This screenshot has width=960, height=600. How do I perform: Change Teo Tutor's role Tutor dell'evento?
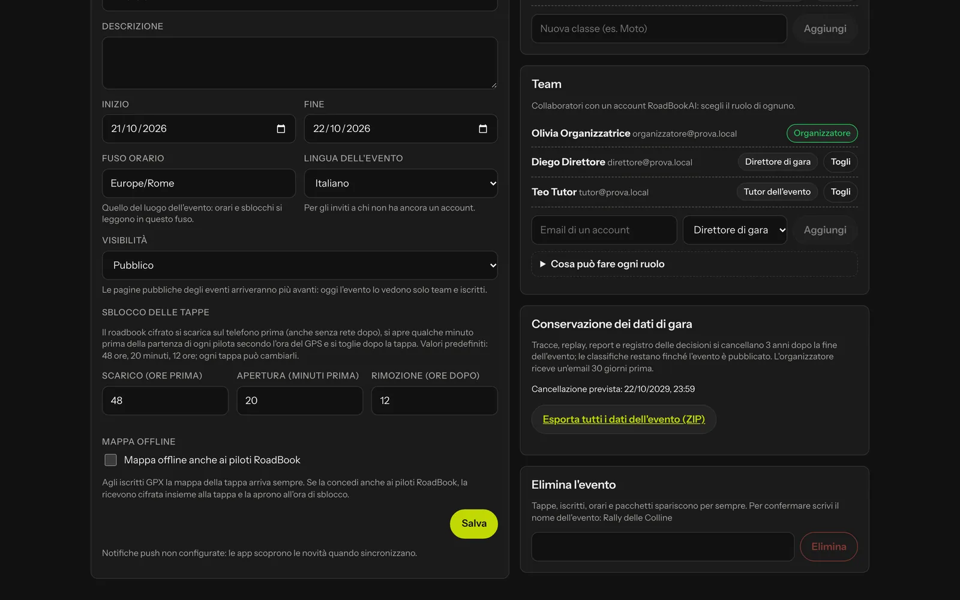777,192
